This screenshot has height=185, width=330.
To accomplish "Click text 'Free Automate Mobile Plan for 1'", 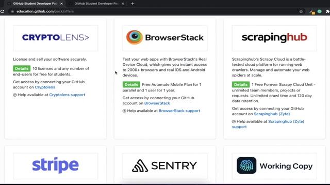I will click(172, 84).
